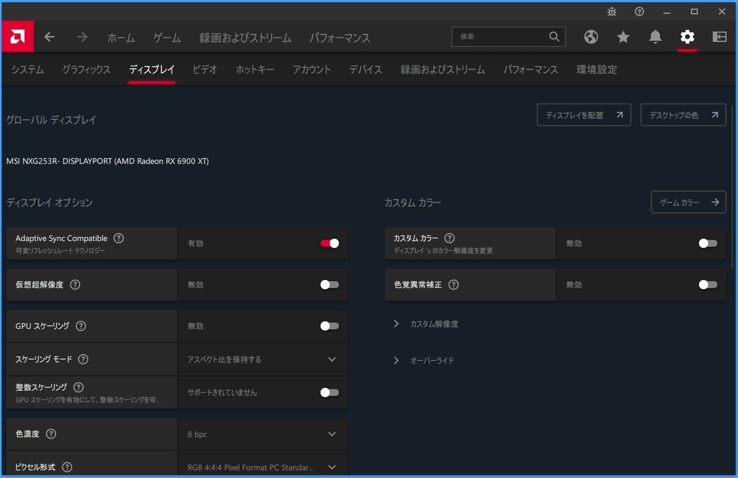Expand カスタム解像度 section
This screenshot has width=738, height=478.
(x=426, y=324)
